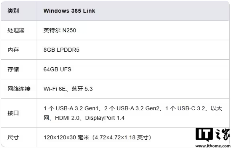231x148 pixels.
Task: Click the IT之家 logo watermark
Action: pyautogui.click(x=213, y=135)
